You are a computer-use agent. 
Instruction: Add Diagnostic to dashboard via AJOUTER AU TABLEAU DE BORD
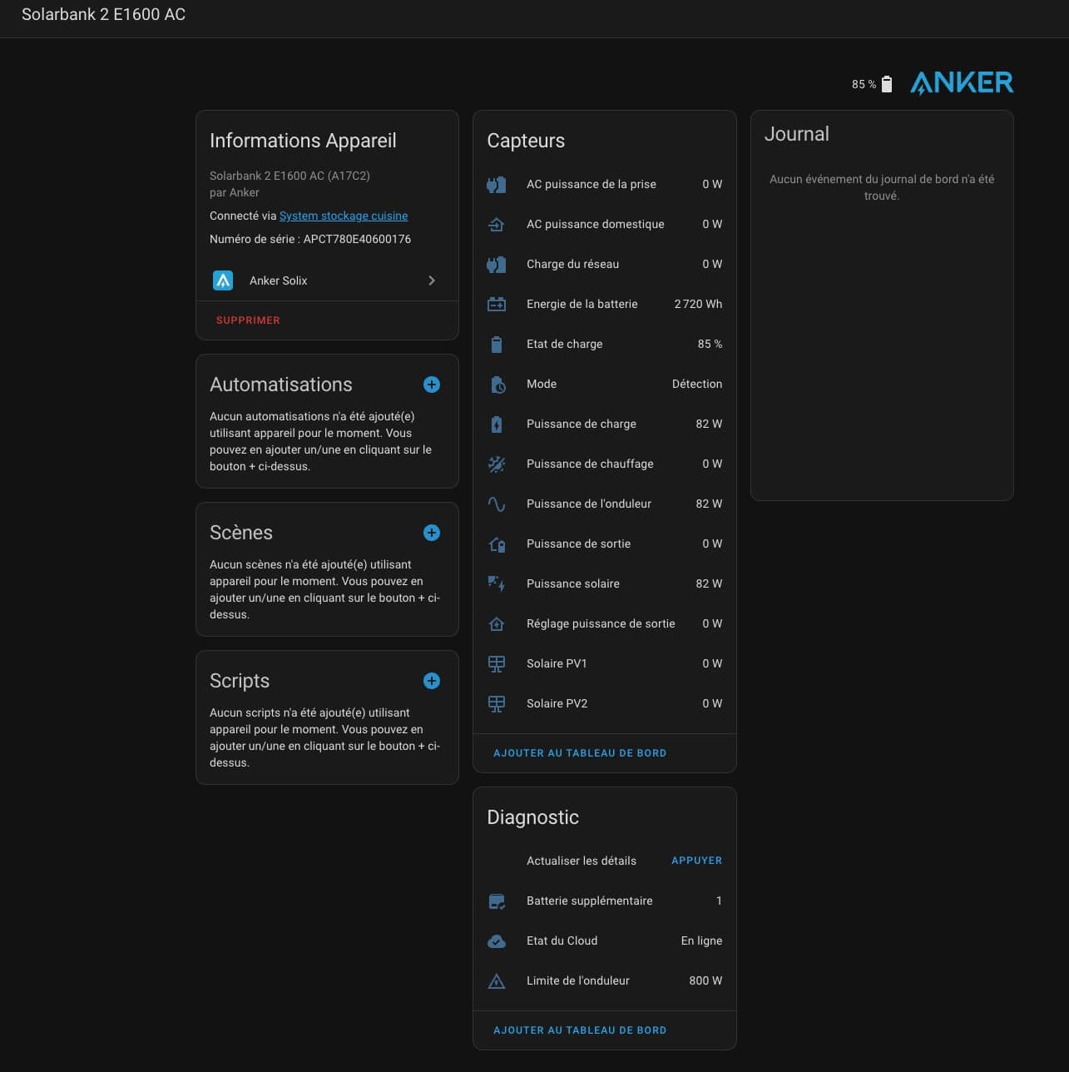pos(580,1030)
